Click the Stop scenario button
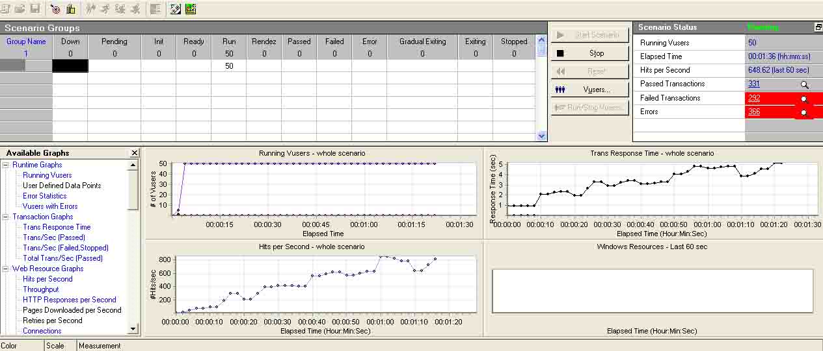 click(590, 53)
